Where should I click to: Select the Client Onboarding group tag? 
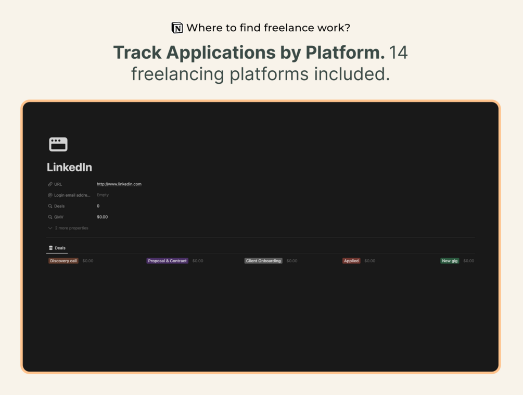coord(263,261)
